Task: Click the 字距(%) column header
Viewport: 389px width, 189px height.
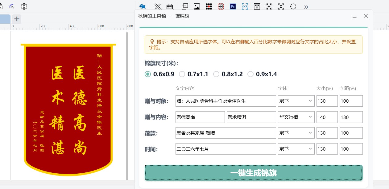Action: tap(348, 89)
